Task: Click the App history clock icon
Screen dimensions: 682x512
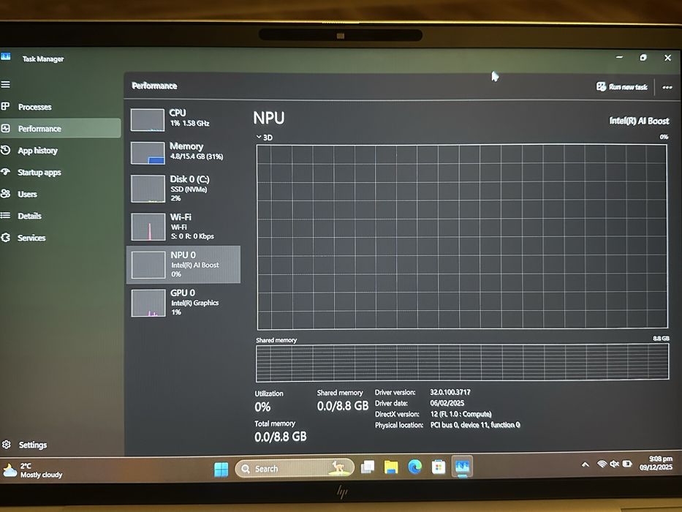Action: click(5, 150)
